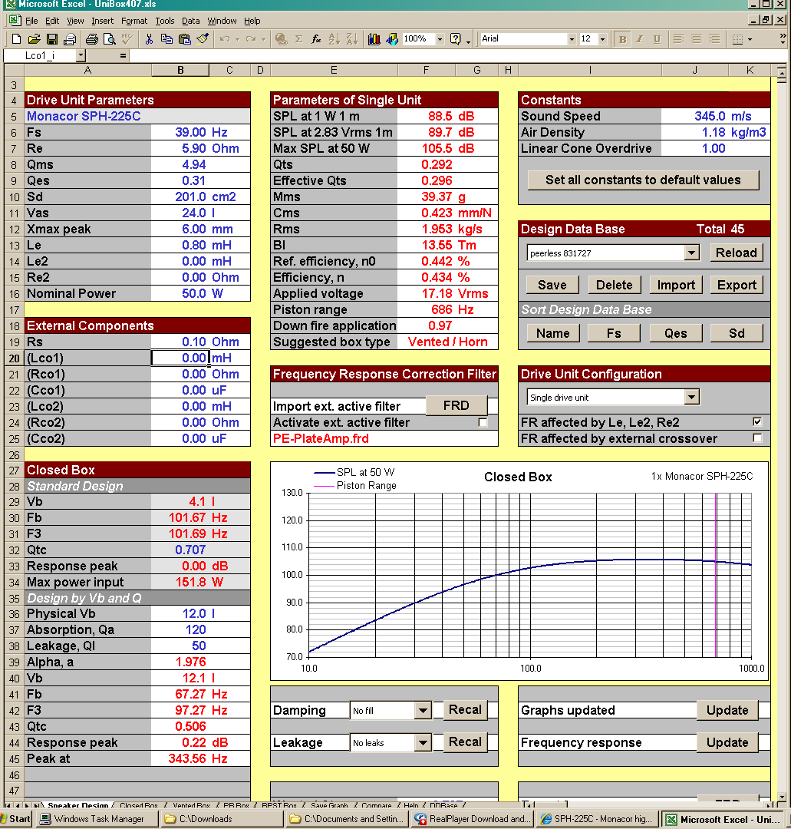Open the Arial font name dropdown

click(x=571, y=38)
